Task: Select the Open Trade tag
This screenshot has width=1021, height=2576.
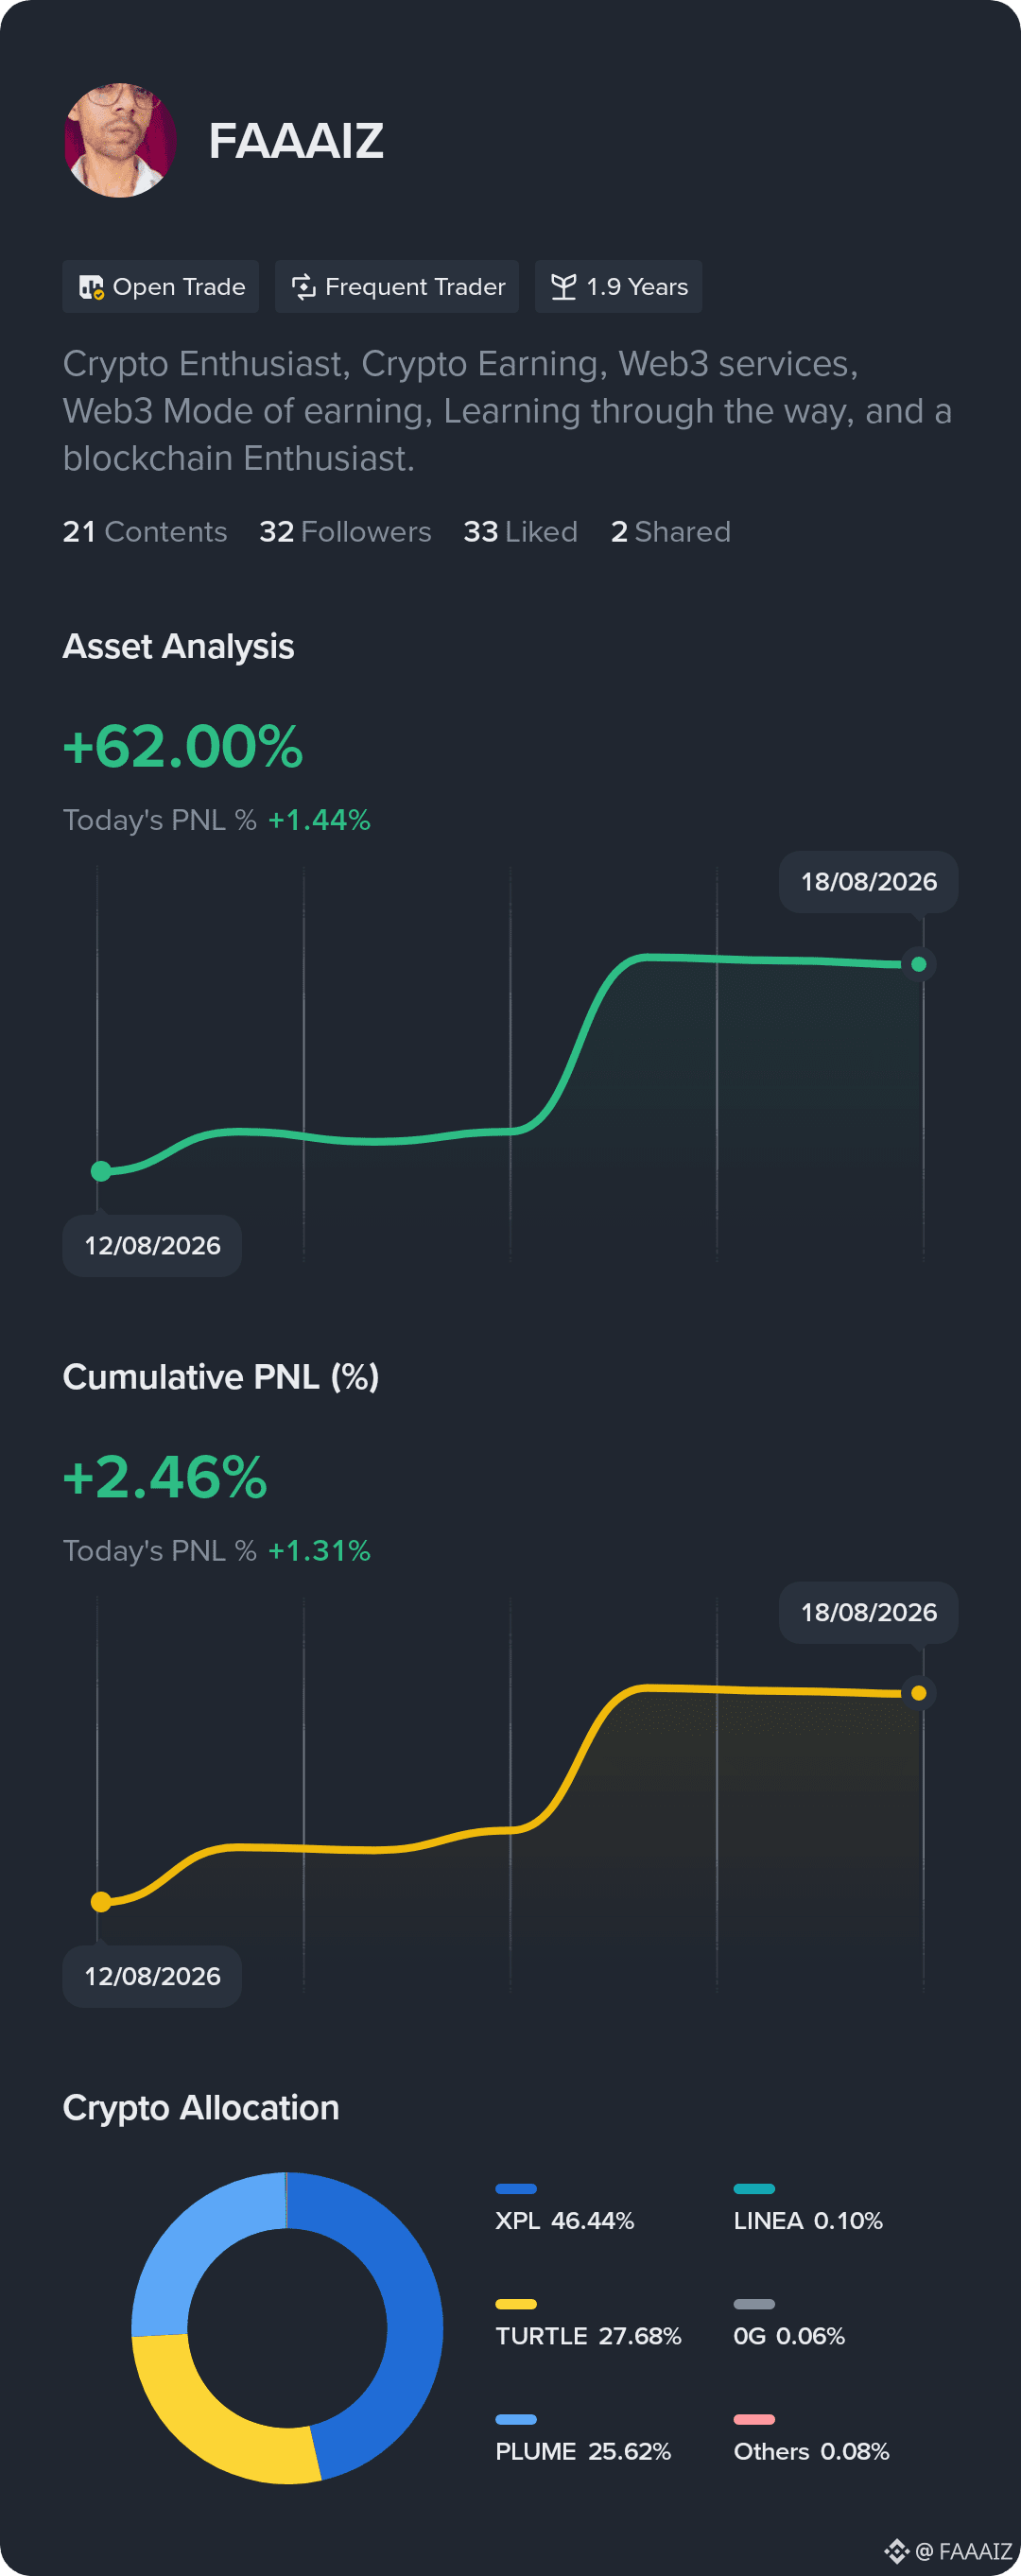Action: pos(161,287)
